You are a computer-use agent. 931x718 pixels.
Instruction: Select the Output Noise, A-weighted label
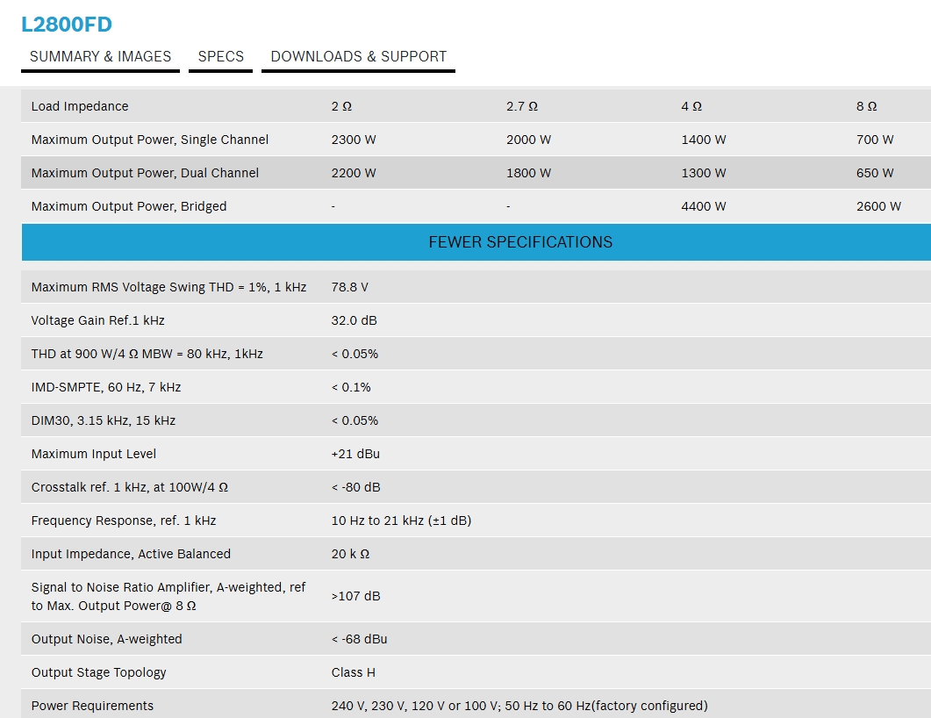click(x=107, y=639)
